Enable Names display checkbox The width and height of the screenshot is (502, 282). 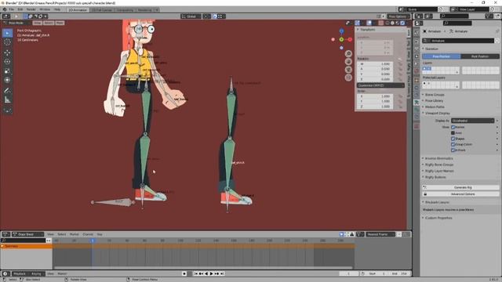pyautogui.click(x=453, y=127)
